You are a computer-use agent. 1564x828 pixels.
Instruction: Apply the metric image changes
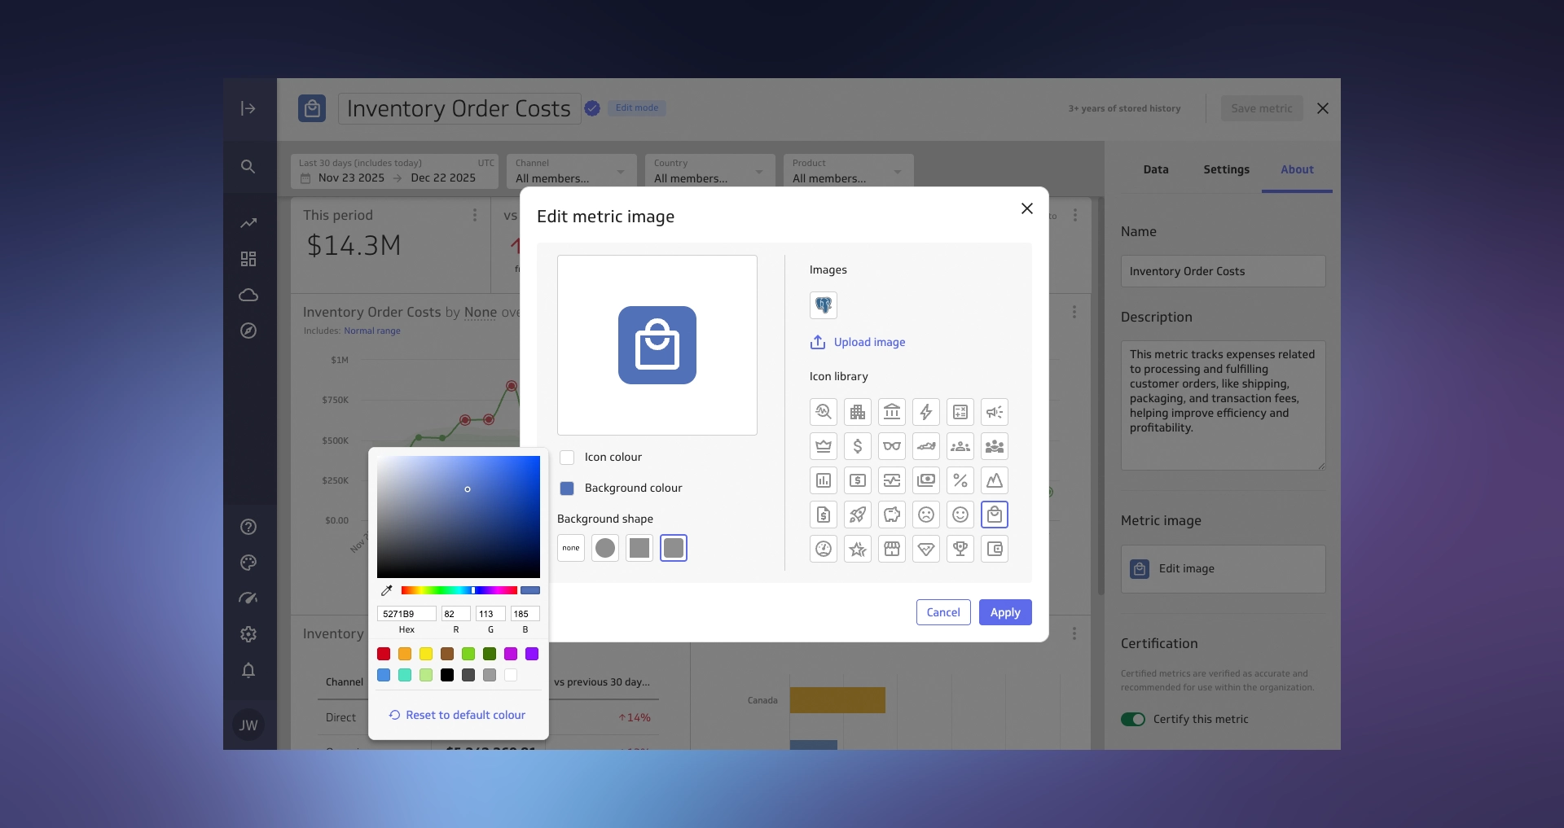point(1004,612)
